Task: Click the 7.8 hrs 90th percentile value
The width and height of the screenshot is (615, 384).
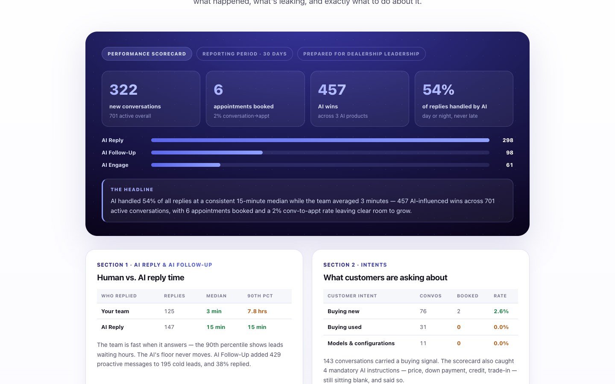Action: click(257, 311)
